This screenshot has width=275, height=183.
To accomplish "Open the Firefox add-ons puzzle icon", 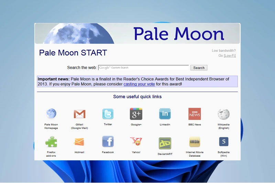I will 51,142.
